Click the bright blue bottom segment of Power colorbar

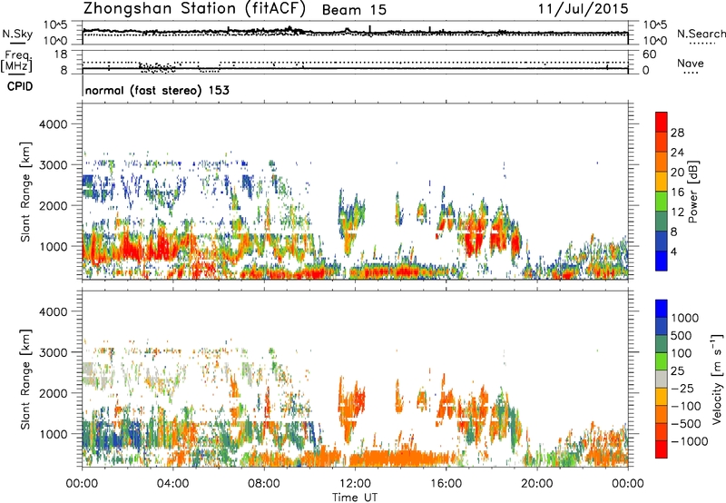[662, 261]
